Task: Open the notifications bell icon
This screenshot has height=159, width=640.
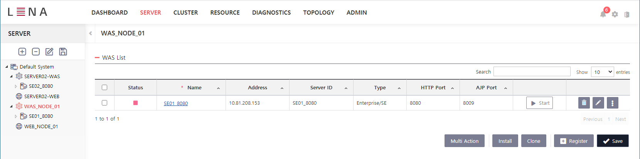Action: coord(603,14)
